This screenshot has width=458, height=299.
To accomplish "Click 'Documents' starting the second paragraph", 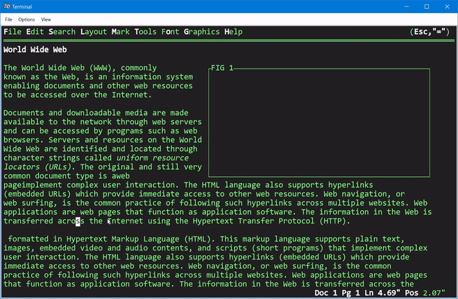I will coord(24,112).
